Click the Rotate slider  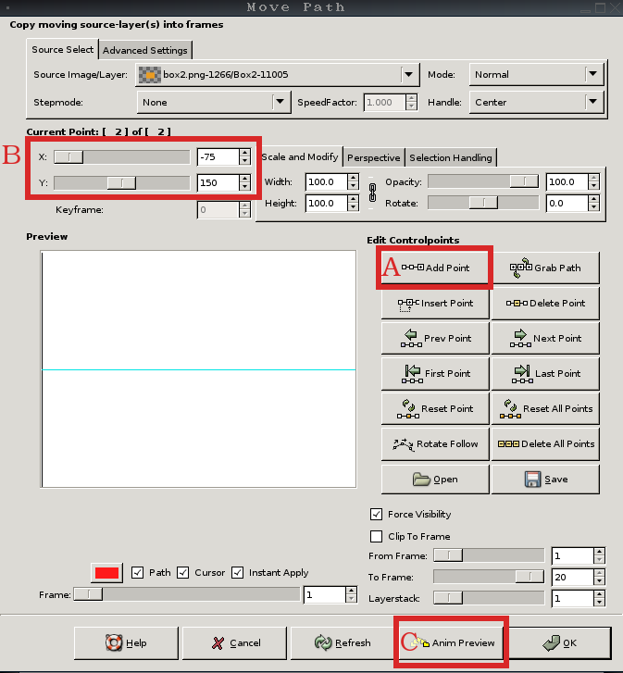(x=483, y=203)
